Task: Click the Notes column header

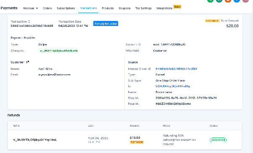Action: point(166,126)
